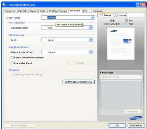The image size is (147, 129).
Task: Open the Endbearbeitung tab
Action: [58, 11]
